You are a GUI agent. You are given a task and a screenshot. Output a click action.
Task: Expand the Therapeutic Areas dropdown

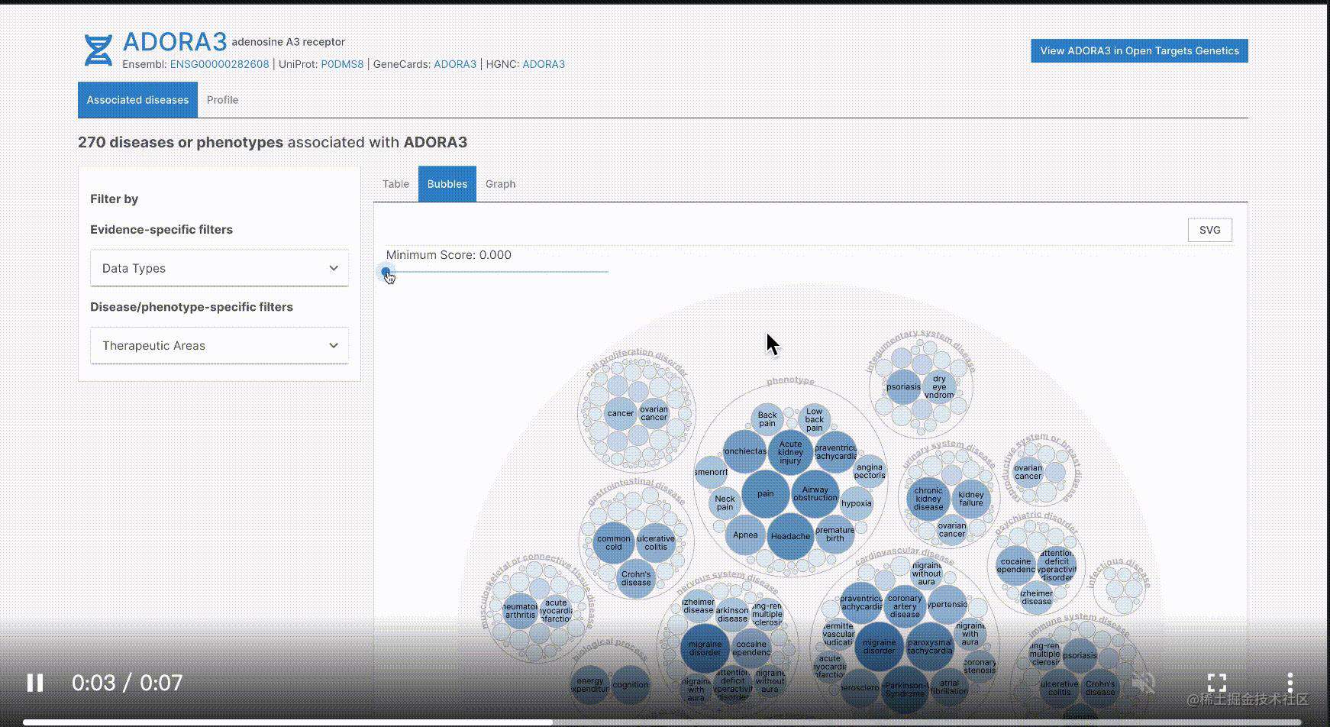point(219,345)
